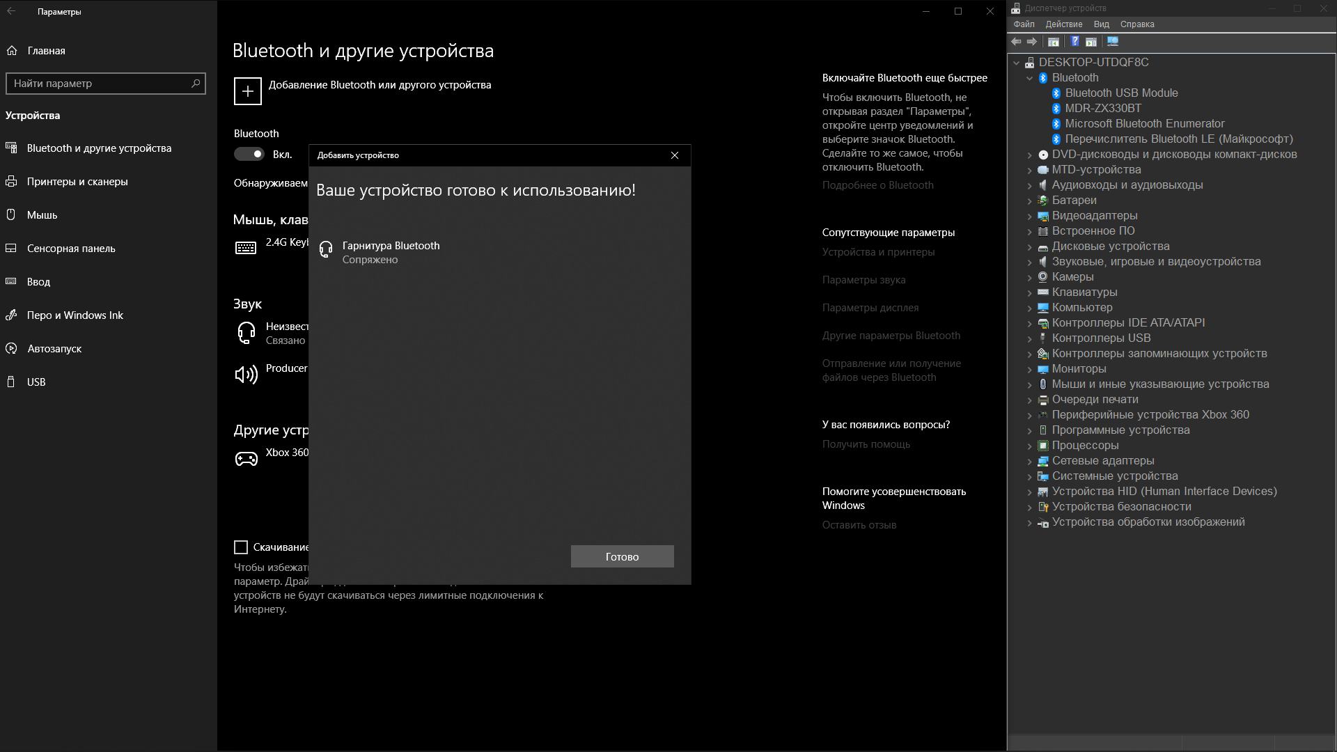Image resolution: width=1337 pixels, height=752 pixels.
Task: Check the Скачивание metered connection checkbox
Action: [x=241, y=547]
